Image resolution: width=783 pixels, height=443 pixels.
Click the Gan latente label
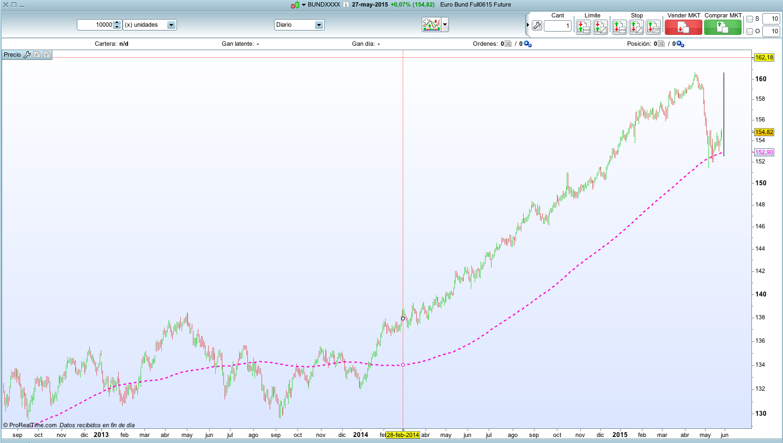238,44
